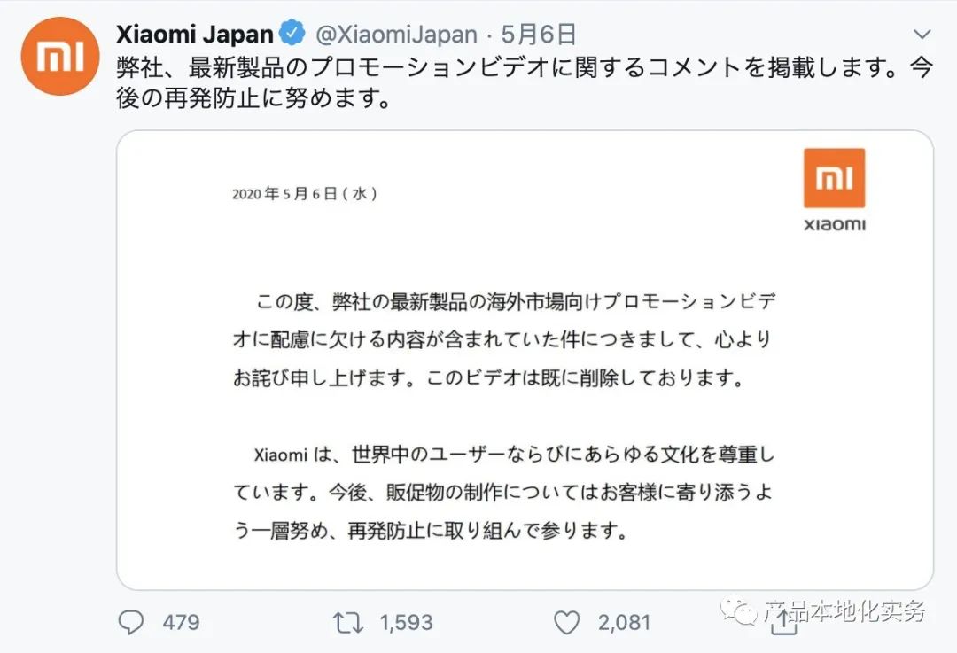The image size is (957, 653).
Task: Click the xiaomi wordmark under the logo
Action: (834, 224)
